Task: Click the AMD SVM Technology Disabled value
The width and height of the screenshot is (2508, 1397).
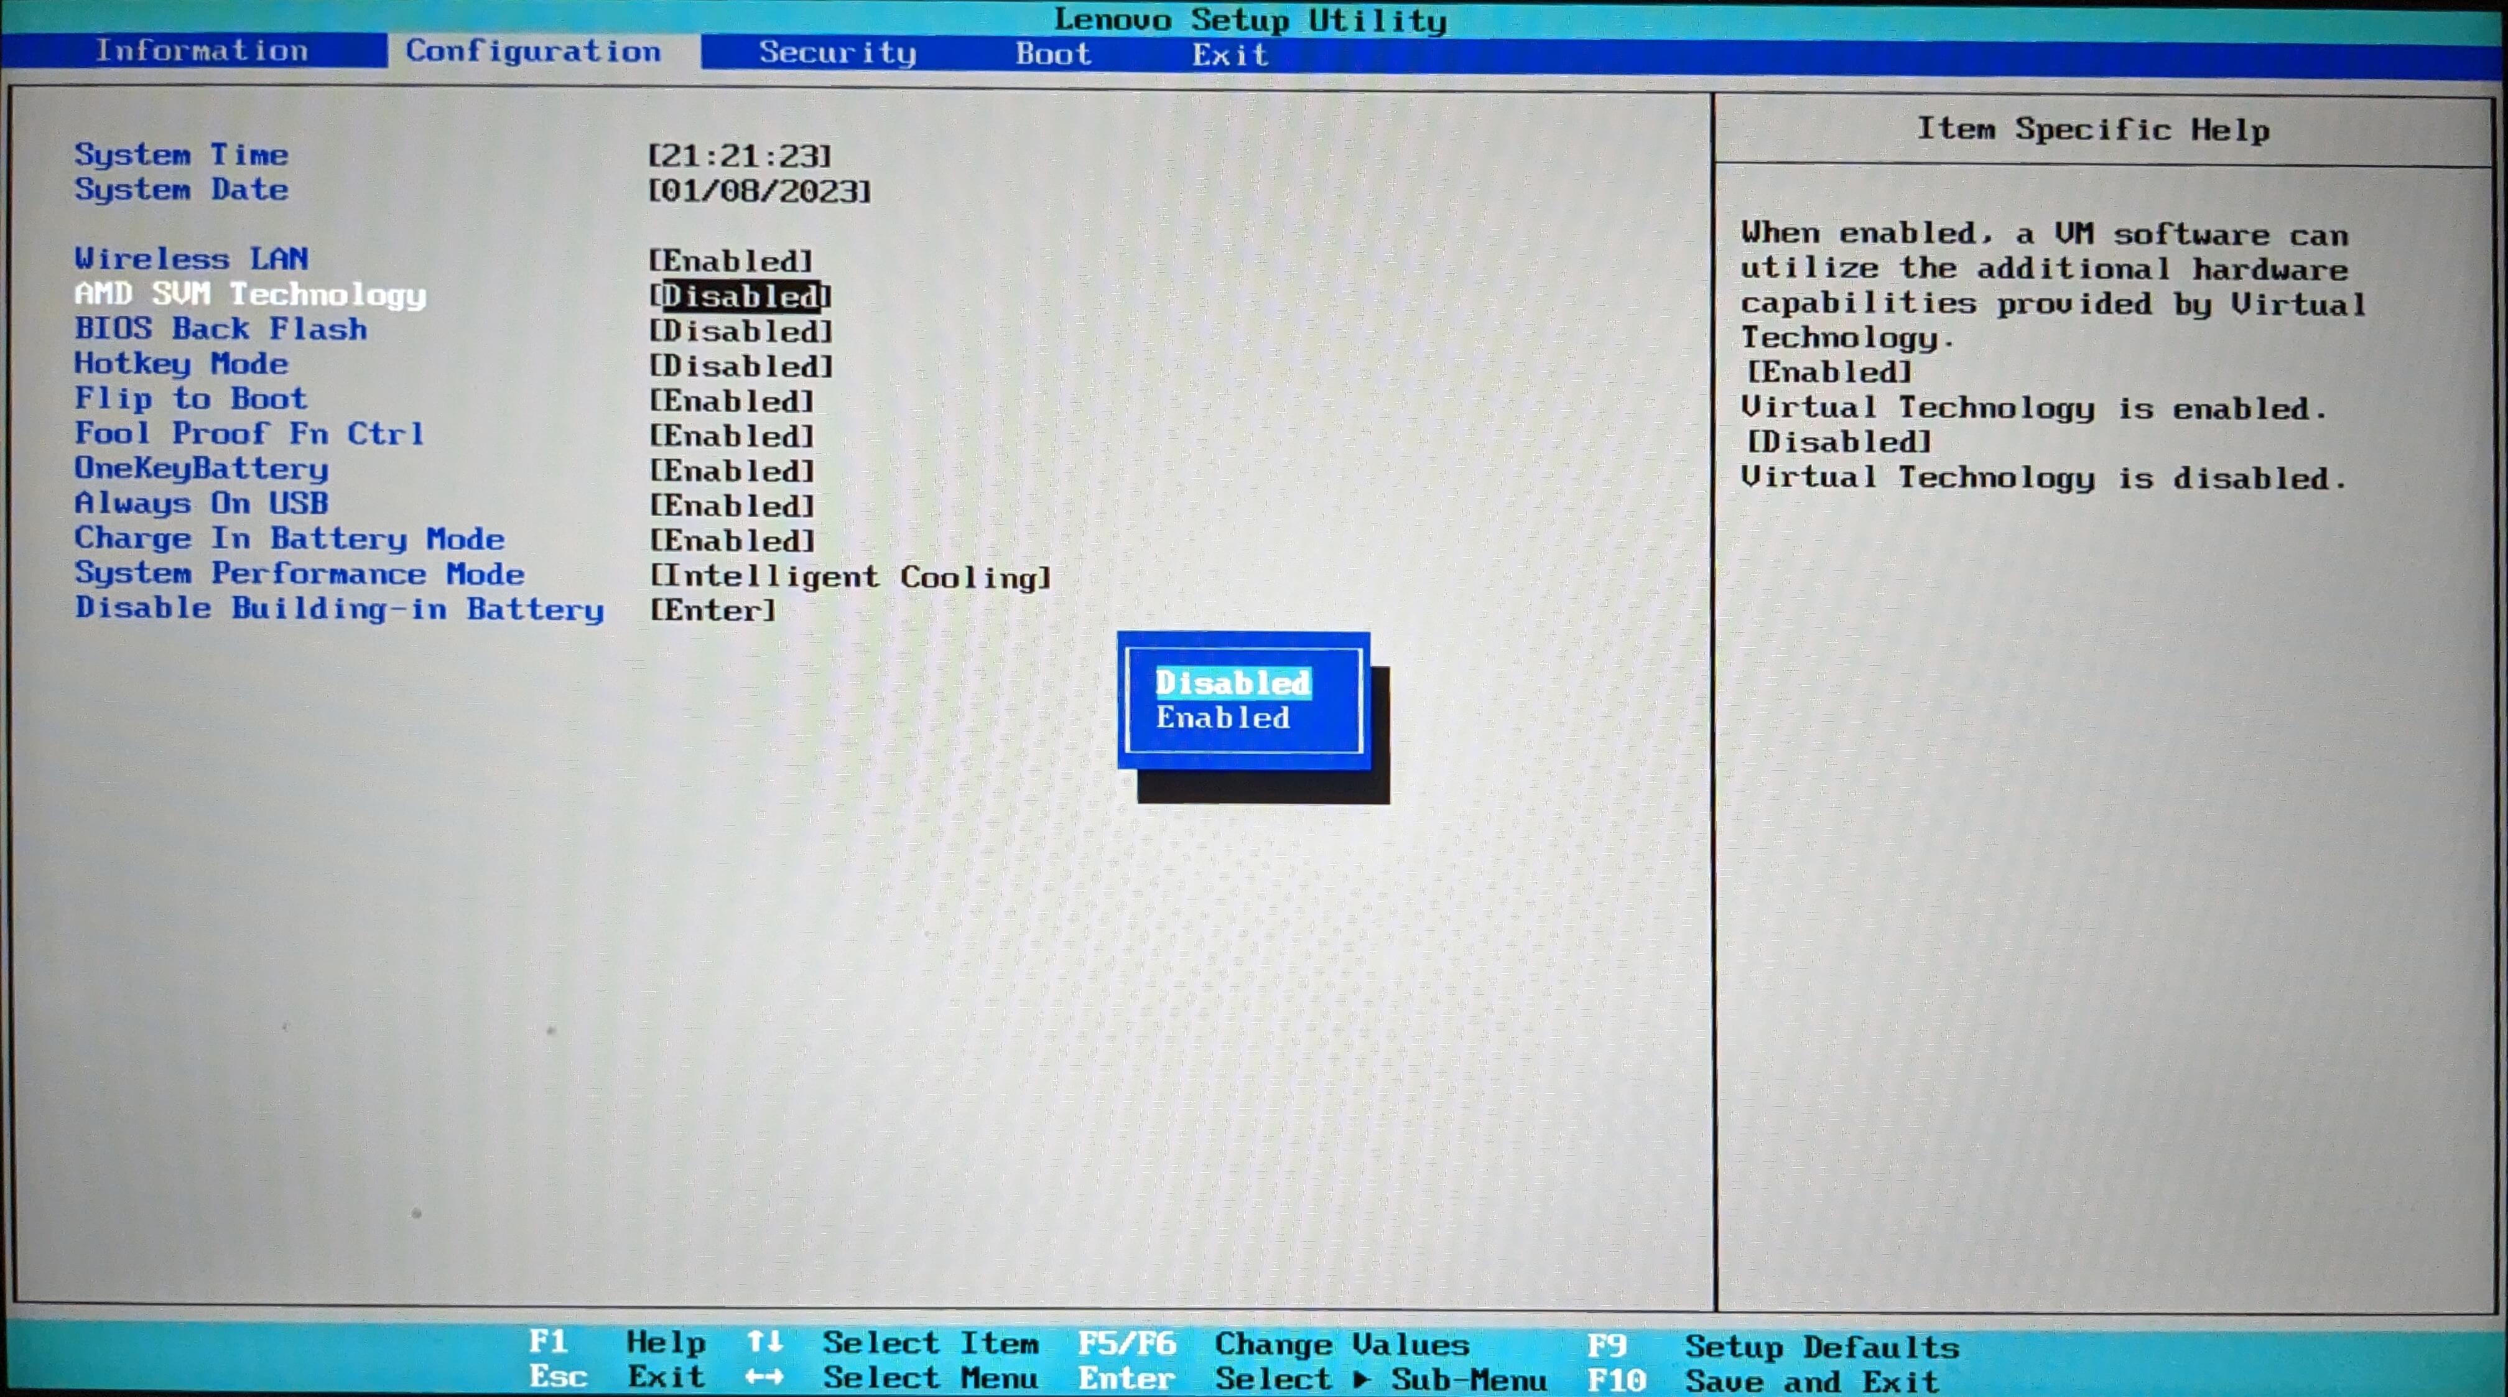Action: (x=740, y=296)
